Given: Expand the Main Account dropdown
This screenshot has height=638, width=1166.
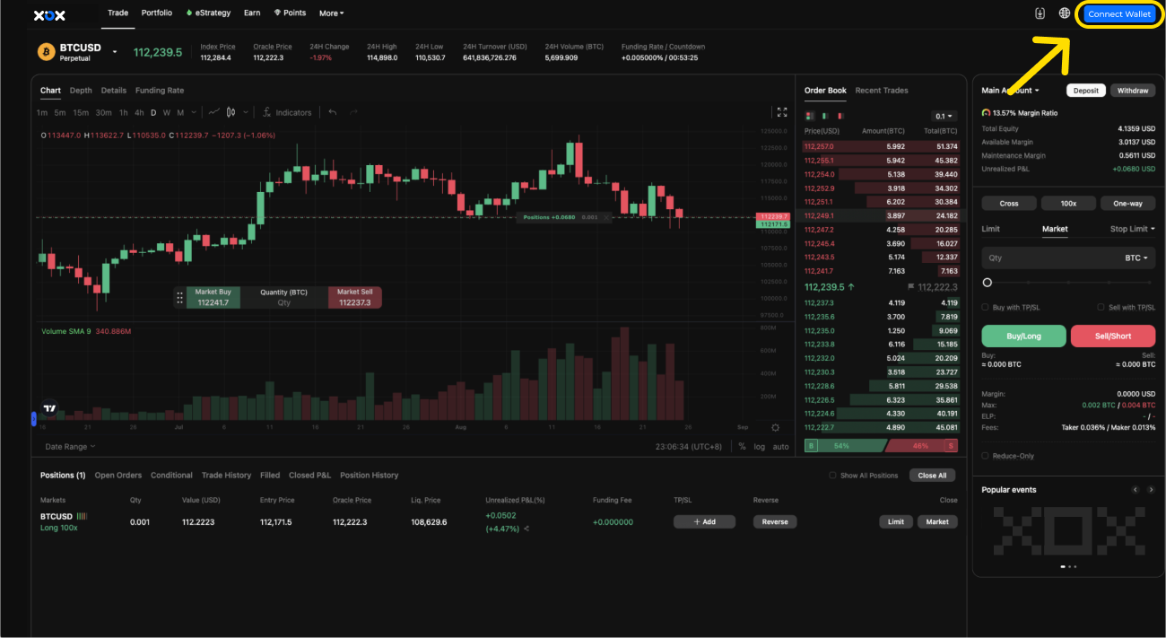Looking at the screenshot, I should coord(1010,91).
